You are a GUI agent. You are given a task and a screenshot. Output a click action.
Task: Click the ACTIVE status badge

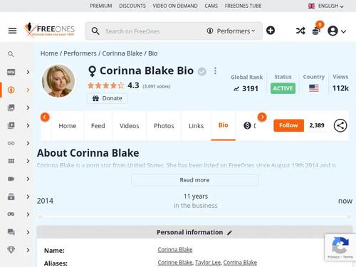click(283, 88)
